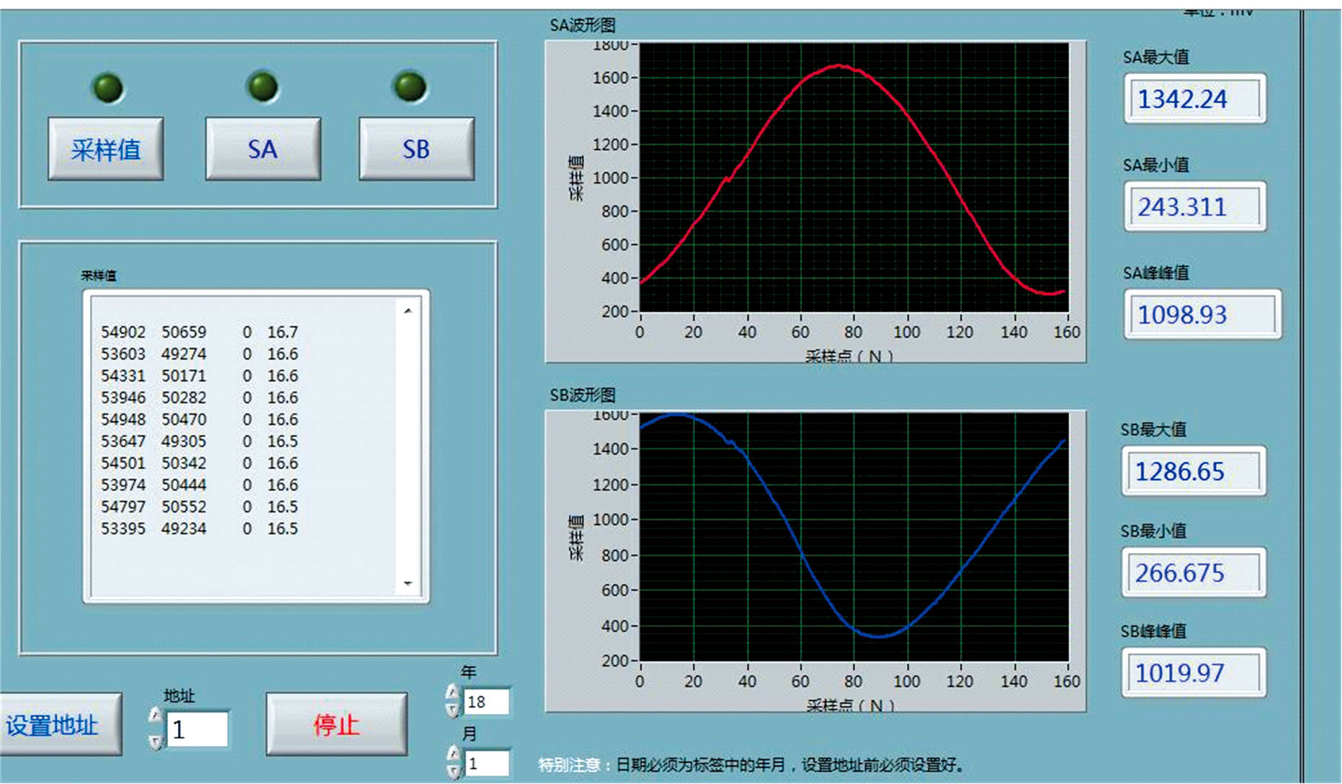Click the 月 month input field
This screenshot has height=784, width=1342.
click(488, 763)
